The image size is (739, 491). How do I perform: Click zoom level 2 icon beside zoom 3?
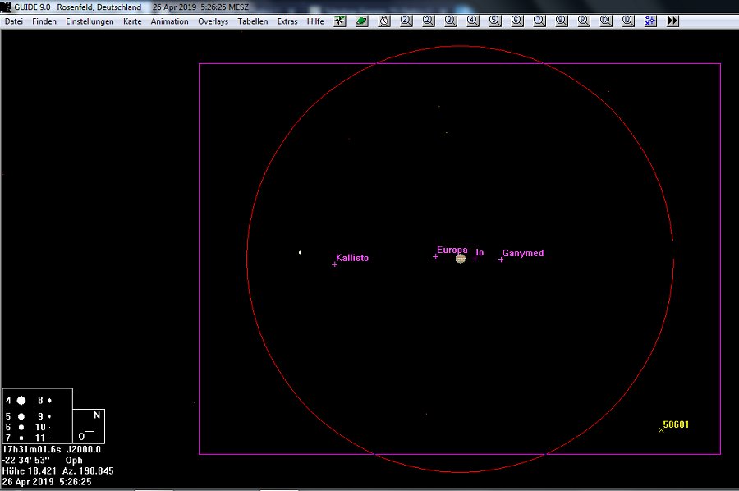(x=429, y=21)
